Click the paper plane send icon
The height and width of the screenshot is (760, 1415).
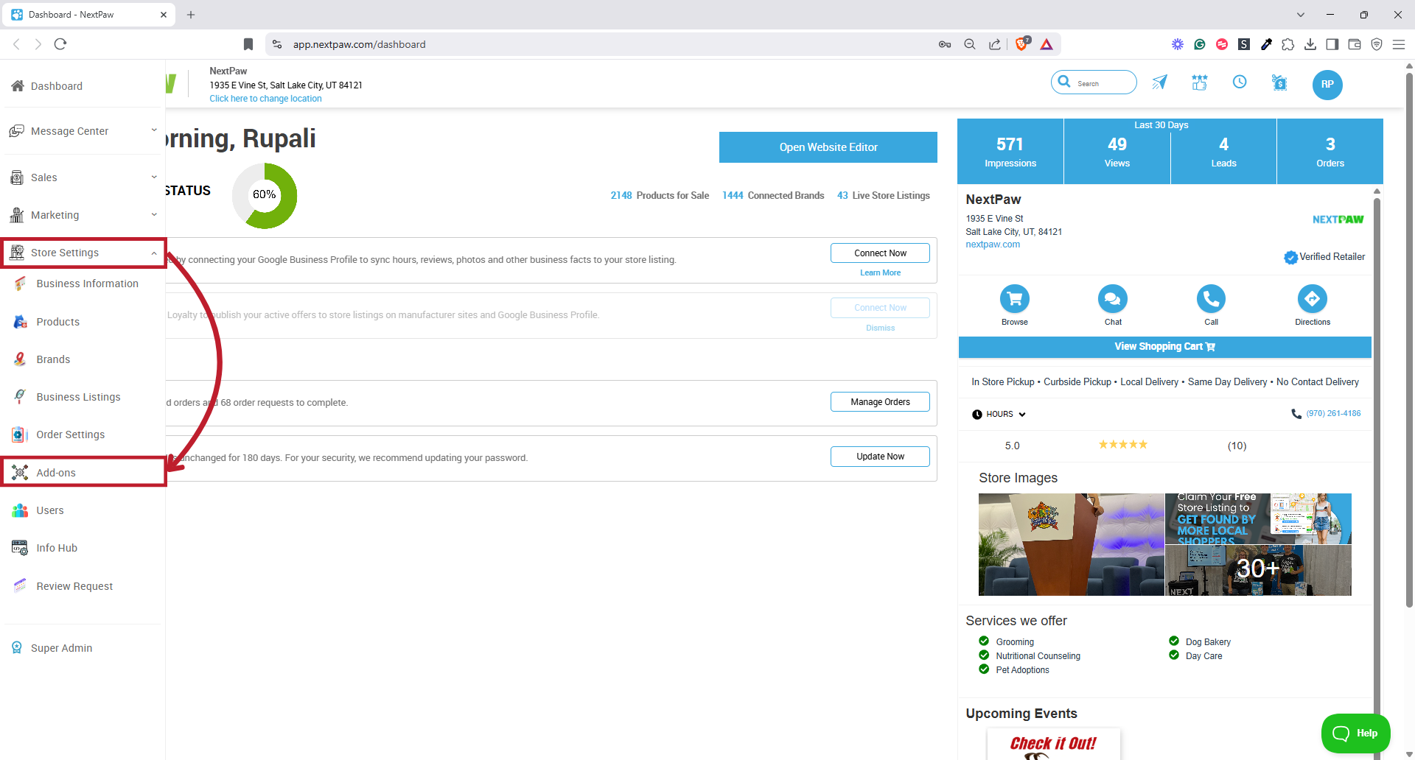pos(1160,82)
